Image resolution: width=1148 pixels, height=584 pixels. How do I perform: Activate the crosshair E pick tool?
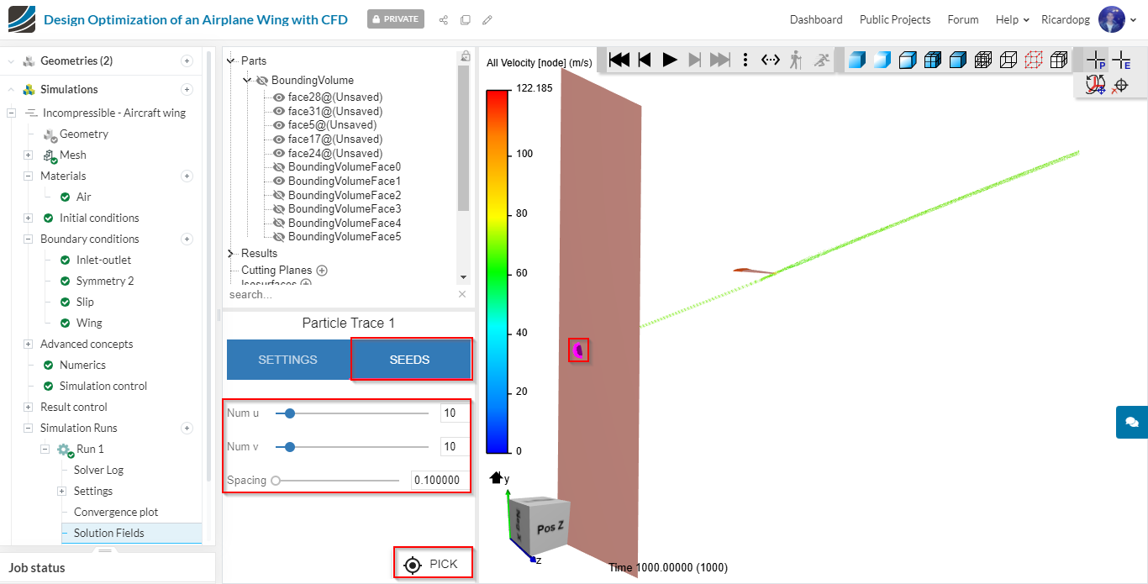1121,60
